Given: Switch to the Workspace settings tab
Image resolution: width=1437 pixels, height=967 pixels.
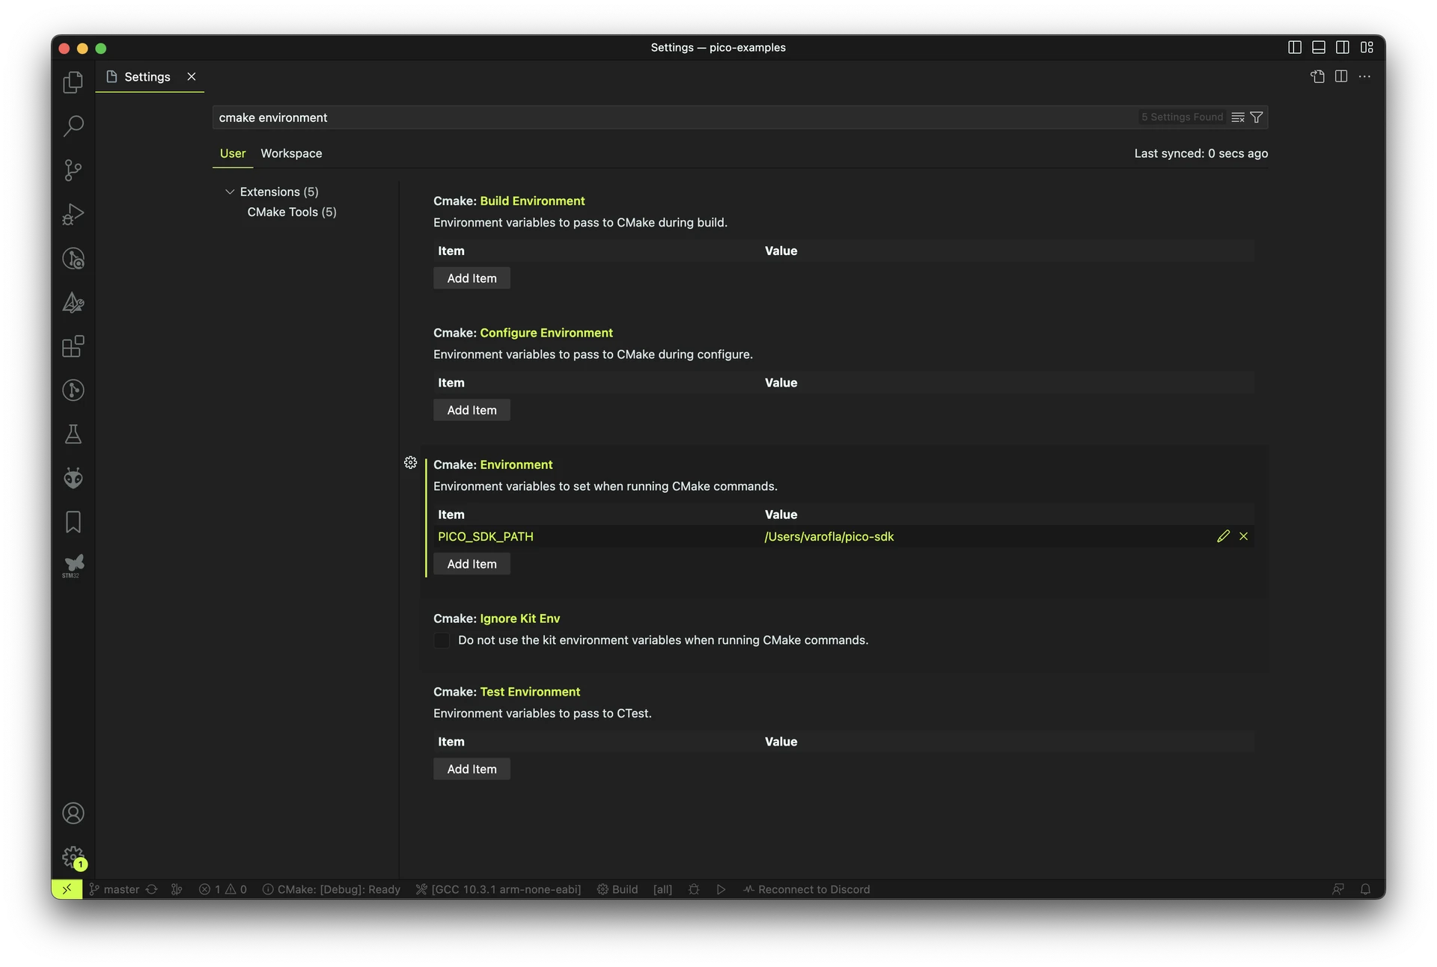Looking at the screenshot, I should [x=291, y=153].
